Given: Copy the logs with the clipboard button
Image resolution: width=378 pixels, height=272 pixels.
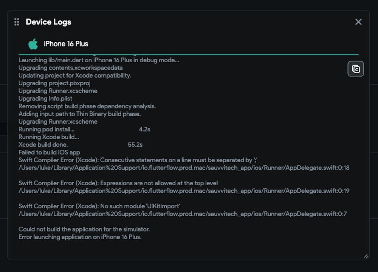Looking at the screenshot, I should (356, 69).
